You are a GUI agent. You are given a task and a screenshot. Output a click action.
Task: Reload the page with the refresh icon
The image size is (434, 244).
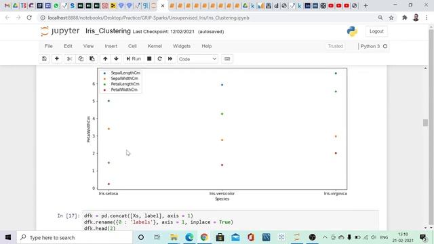[x=29, y=18]
